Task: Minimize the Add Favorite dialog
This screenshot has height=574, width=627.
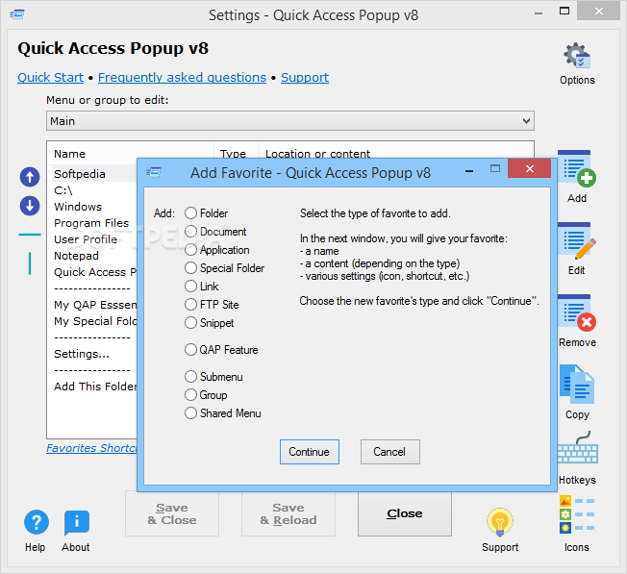Action: click(469, 171)
